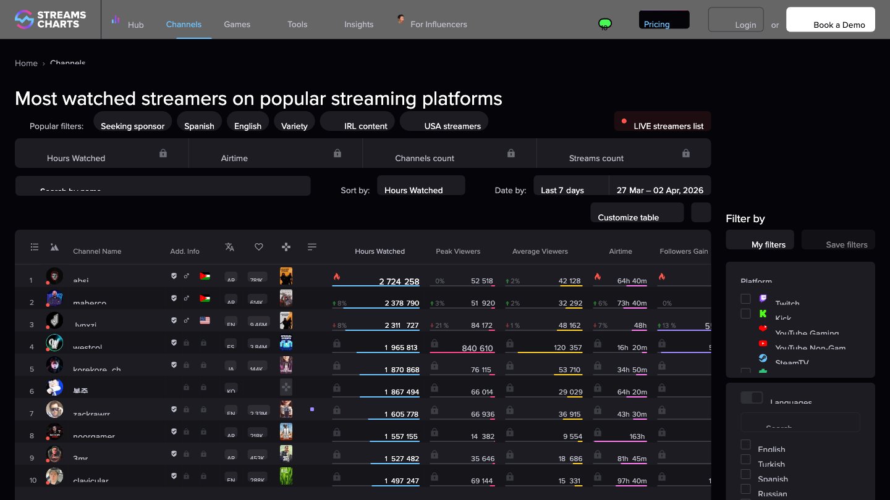Click the flame icon in absi Airtime cell
The height and width of the screenshot is (500, 890).
[597, 277]
